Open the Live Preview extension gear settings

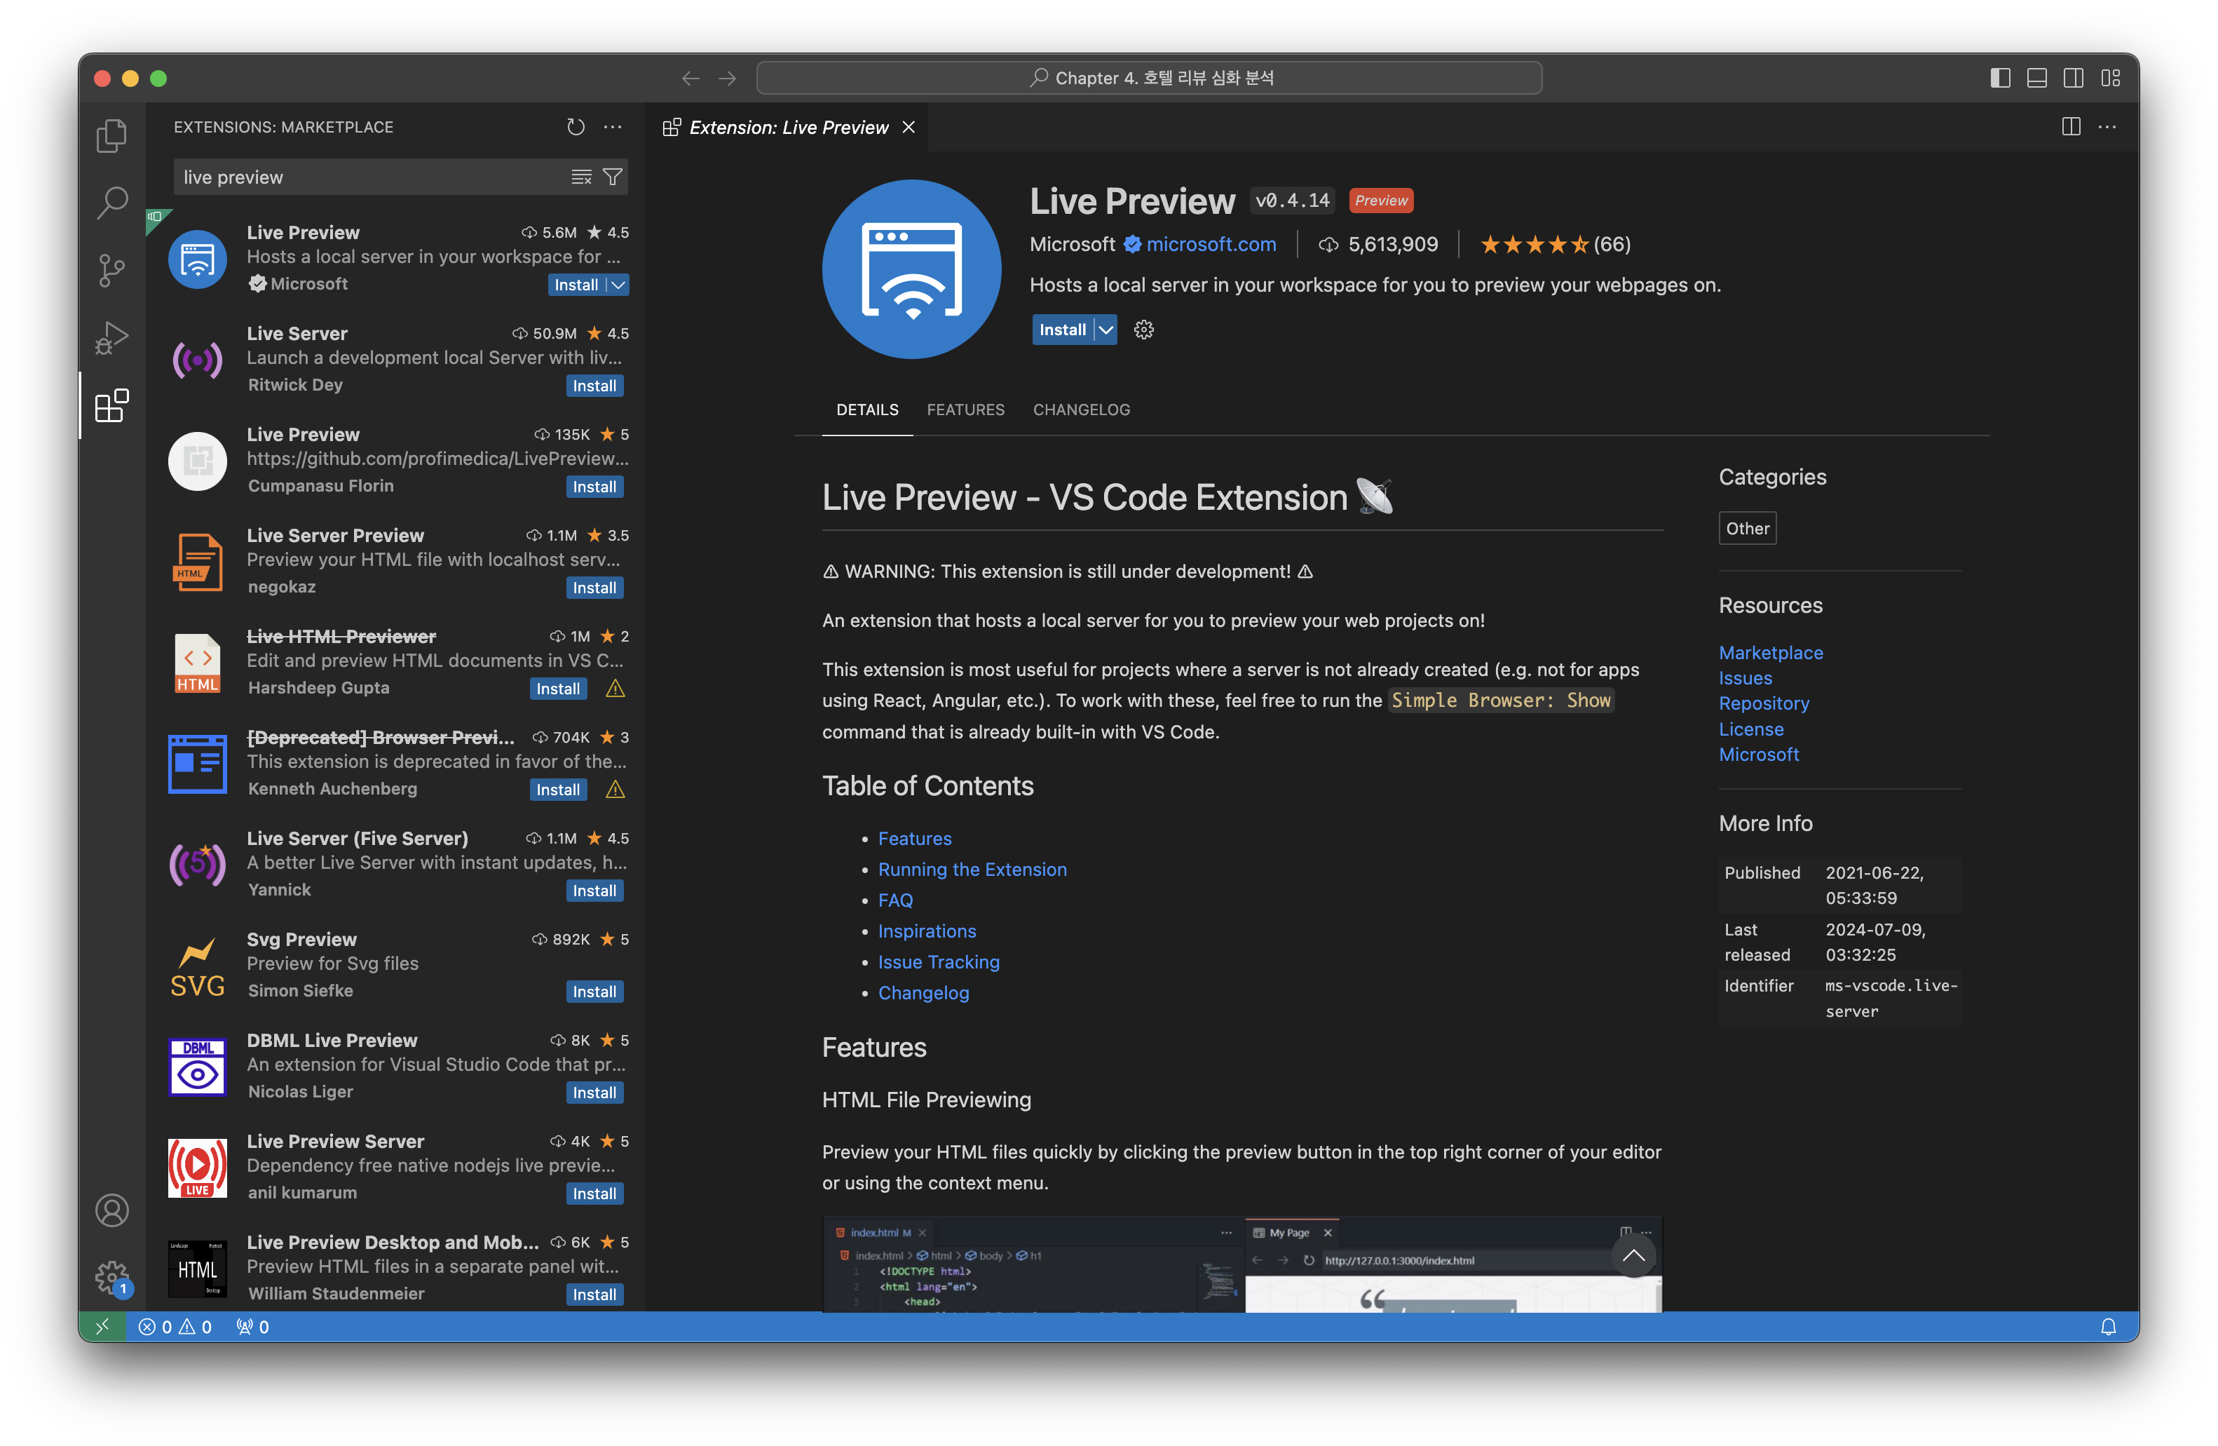1143,330
